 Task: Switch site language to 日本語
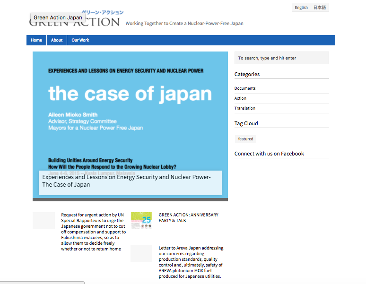tap(320, 8)
